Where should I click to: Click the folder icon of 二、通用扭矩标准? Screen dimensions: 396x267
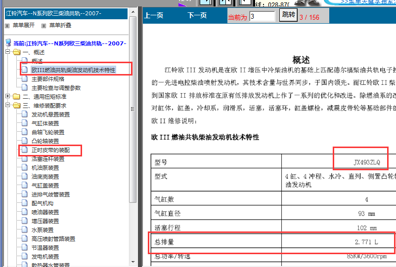(16, 97)
